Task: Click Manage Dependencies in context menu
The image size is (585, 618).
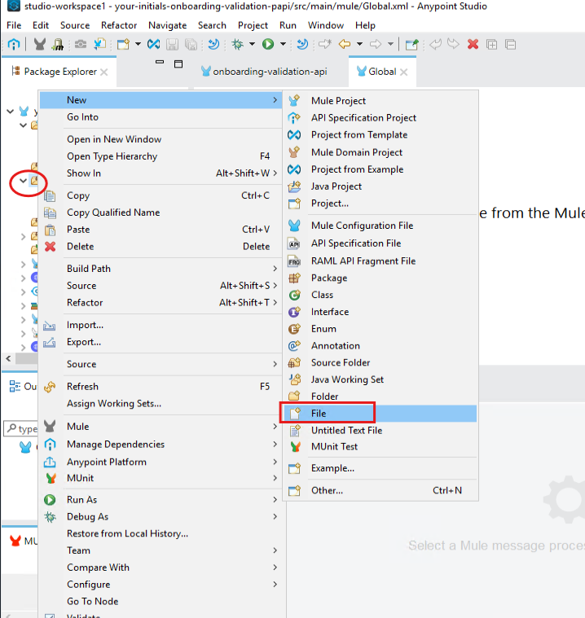Action: click(116, 445)
